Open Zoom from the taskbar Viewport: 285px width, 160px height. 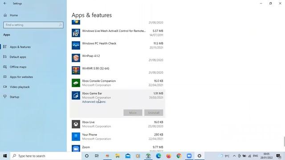189,156
